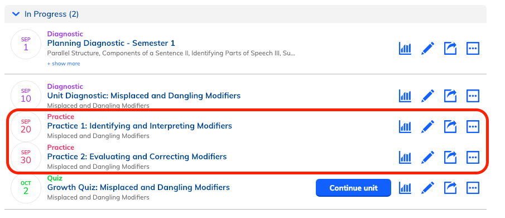505x218 pixels.
Task: Share Practice 1 Identifying Modifiers assignment
Action: 450,127
